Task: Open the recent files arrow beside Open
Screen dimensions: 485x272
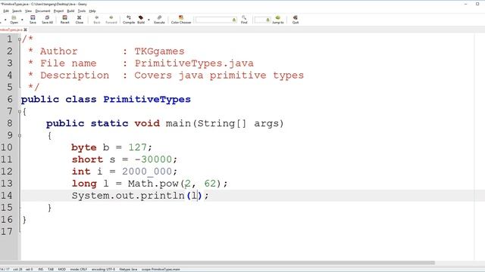Action: pos(22,20)
